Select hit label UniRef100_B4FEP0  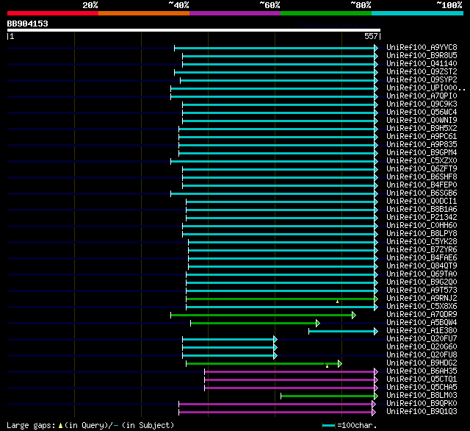[422, 185]
